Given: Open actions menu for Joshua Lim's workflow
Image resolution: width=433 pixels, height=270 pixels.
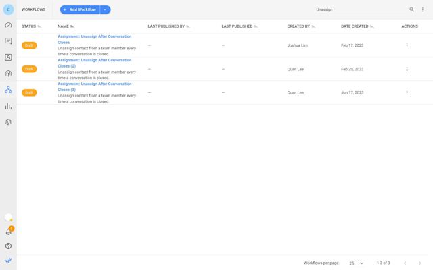Looking at the screenshot, I should pyautogui.click(x=407, y=45).
